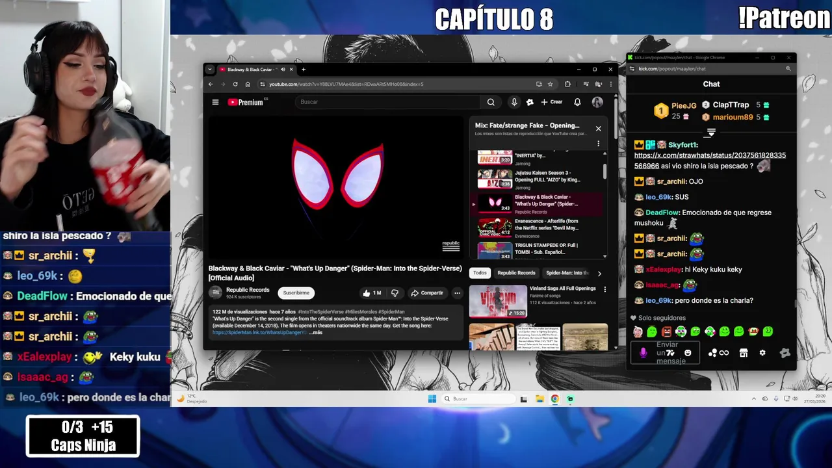Click the PieeJG top gifter name
The width and height of the screenshot is (832, 468).
click(684, 106)
